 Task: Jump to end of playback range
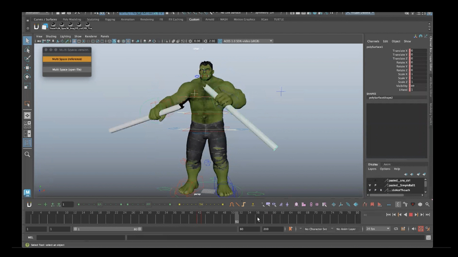click(x=428, y=215)
